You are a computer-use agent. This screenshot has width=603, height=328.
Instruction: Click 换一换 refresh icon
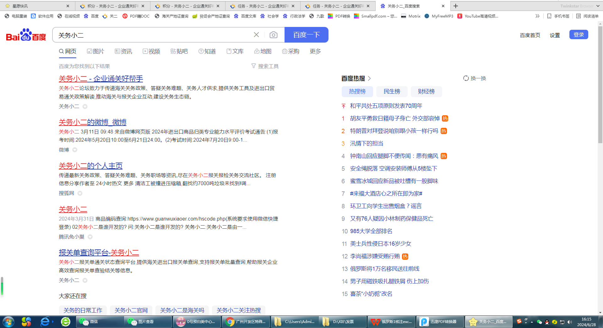tap(466, 78)
